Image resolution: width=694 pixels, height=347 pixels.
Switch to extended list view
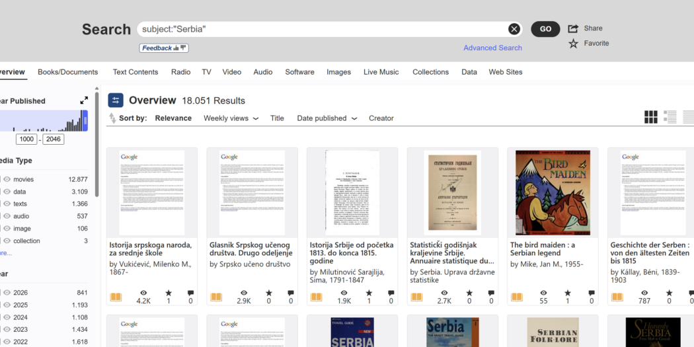670,117
